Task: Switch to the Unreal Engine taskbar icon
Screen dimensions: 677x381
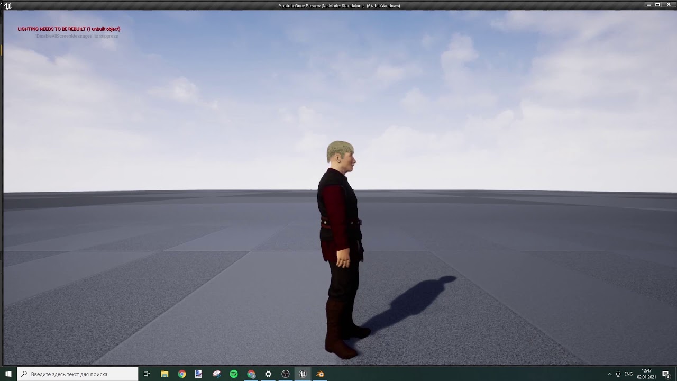Action: tap(303, 374)
